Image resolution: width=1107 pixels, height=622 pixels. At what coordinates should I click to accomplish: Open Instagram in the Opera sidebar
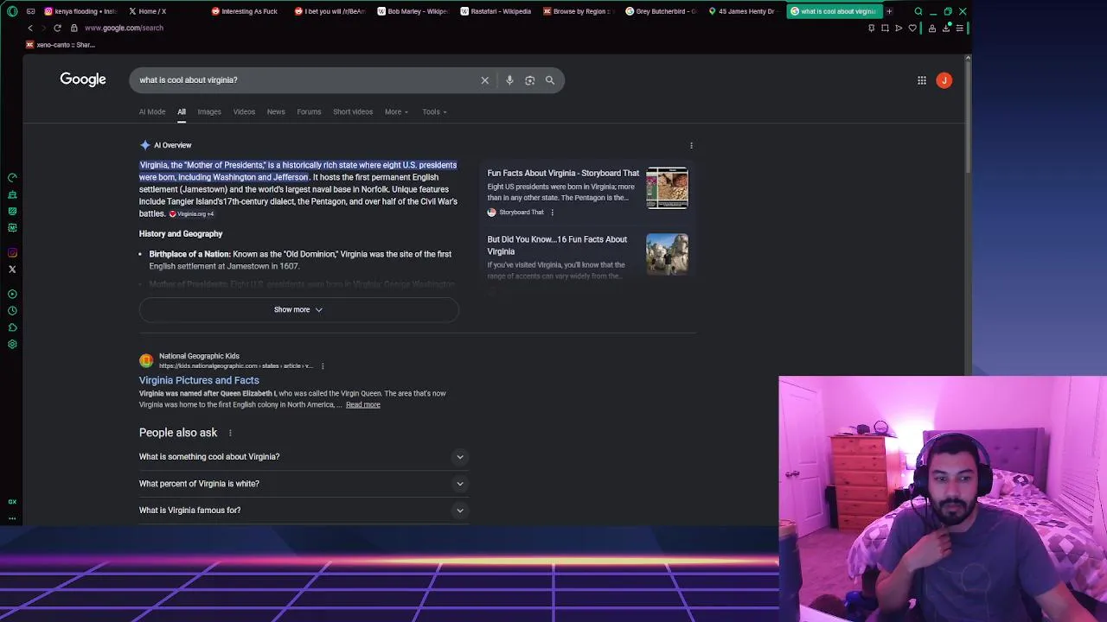[x=12, y=253]
